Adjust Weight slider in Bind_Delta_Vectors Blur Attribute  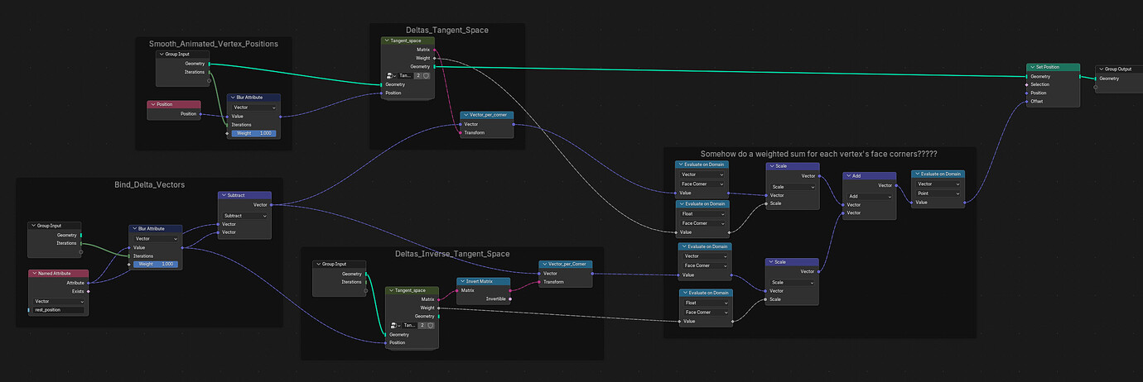click(156, 265)
